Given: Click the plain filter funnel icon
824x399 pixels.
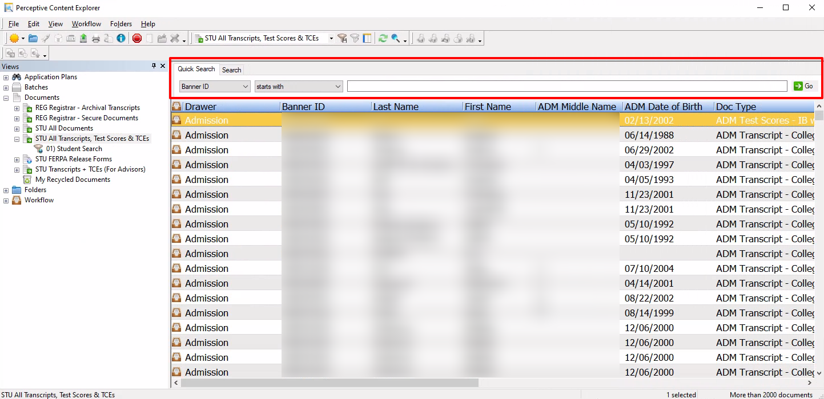Looking at the screenshot, I should click(x=355, y=38).
